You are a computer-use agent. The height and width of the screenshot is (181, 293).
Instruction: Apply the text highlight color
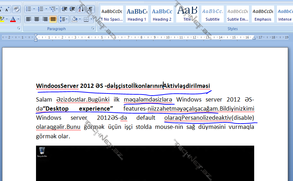(x=2, y=19)
